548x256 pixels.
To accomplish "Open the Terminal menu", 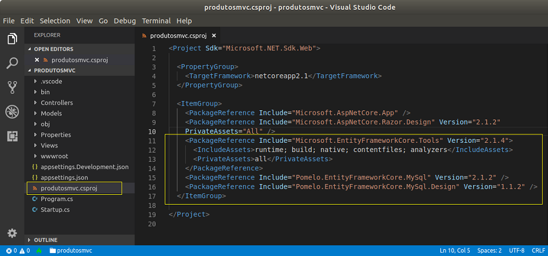I will (156, 21).
